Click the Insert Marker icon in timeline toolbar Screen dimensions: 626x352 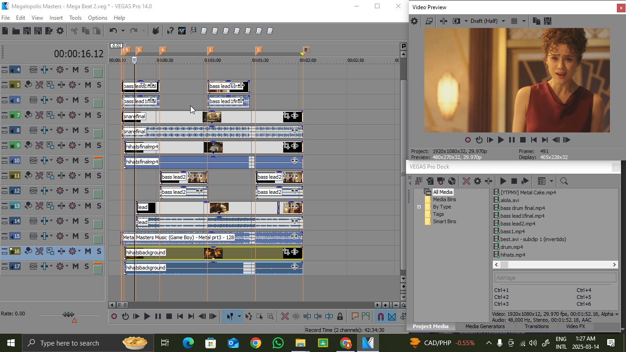pos(355,316)
